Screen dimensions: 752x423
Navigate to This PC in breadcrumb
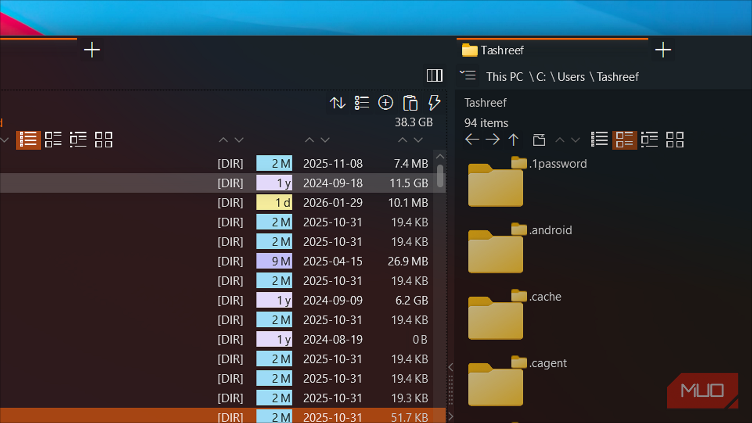pos(505,77)
